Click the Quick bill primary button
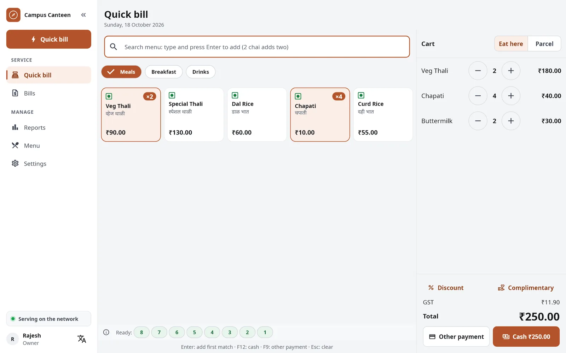 49,39
